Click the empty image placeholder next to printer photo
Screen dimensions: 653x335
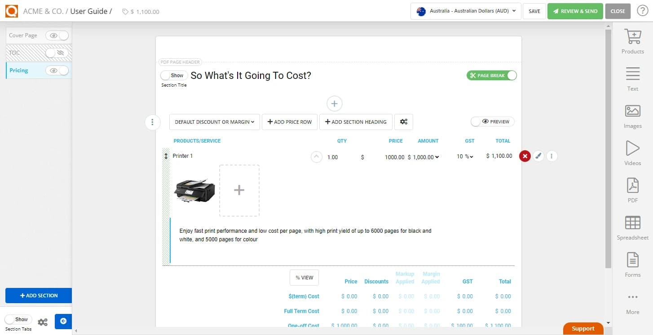pyautogui.click(x=239, y=190)
